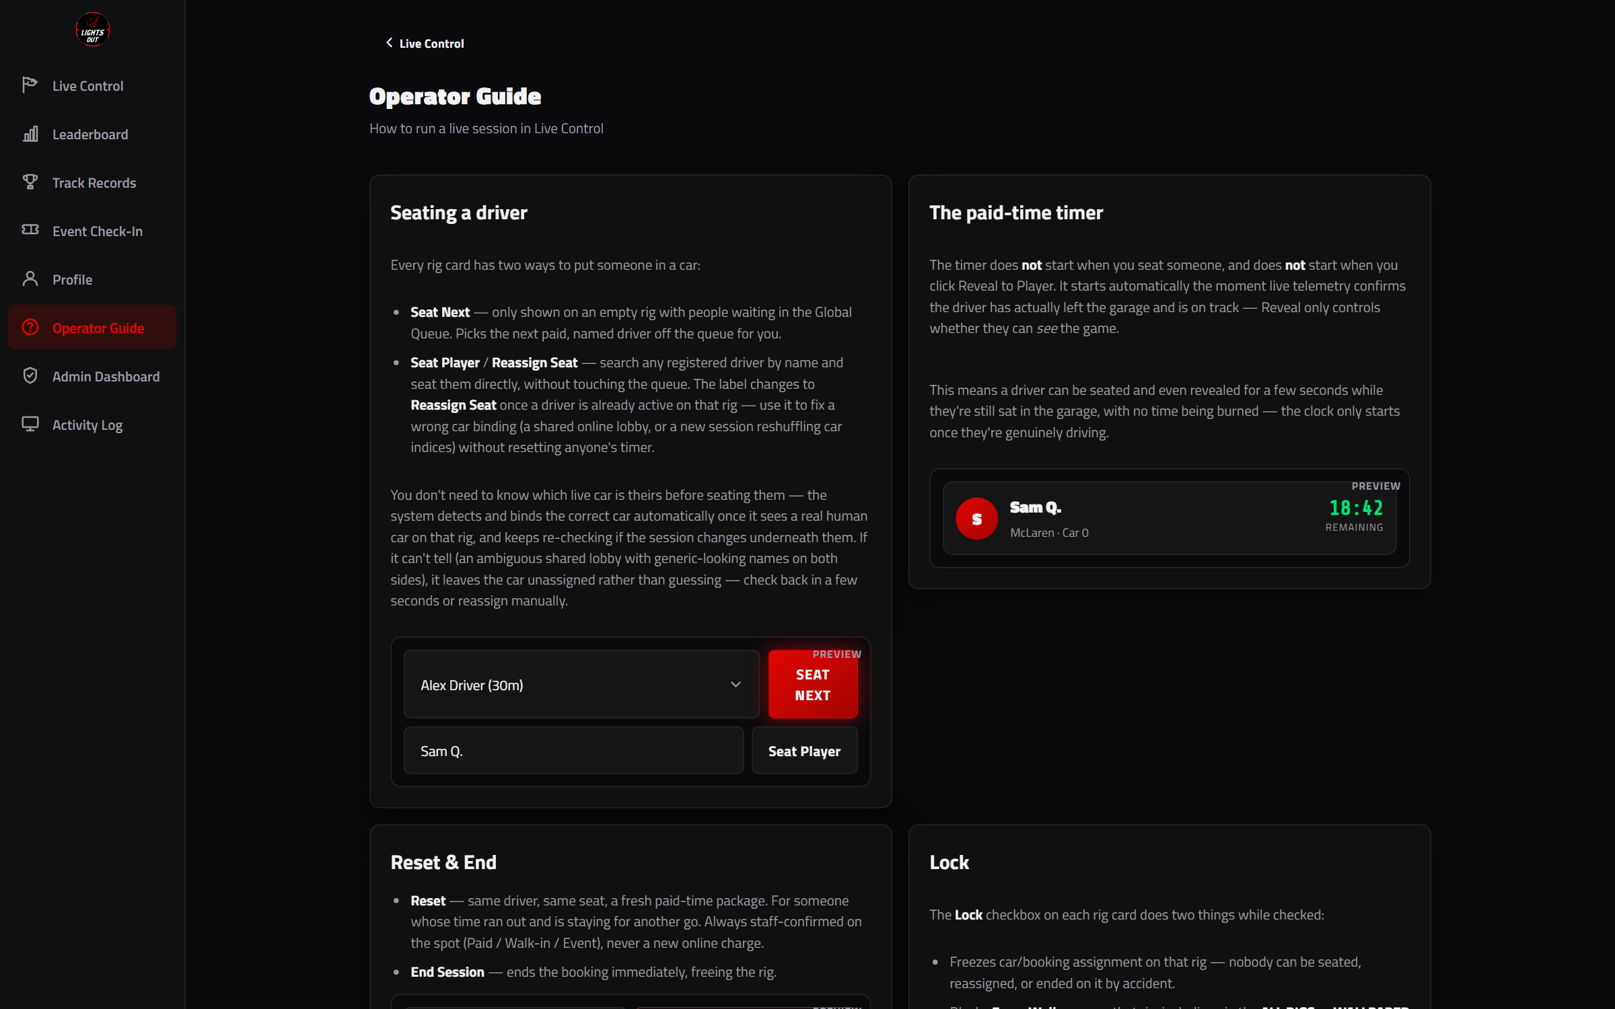Click the red S avatar for Sam Q.
Screen dimensions: 1615x1009
click(x=976, y=519)
